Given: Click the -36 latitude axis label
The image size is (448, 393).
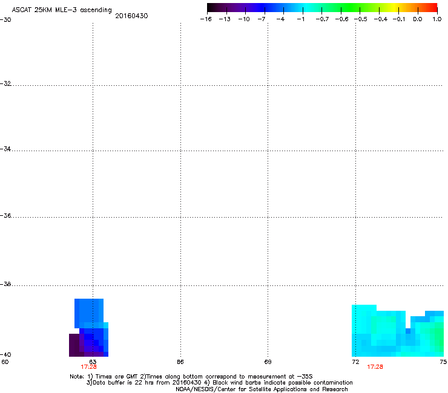Looking at the screenshot, I should (5, 215).
